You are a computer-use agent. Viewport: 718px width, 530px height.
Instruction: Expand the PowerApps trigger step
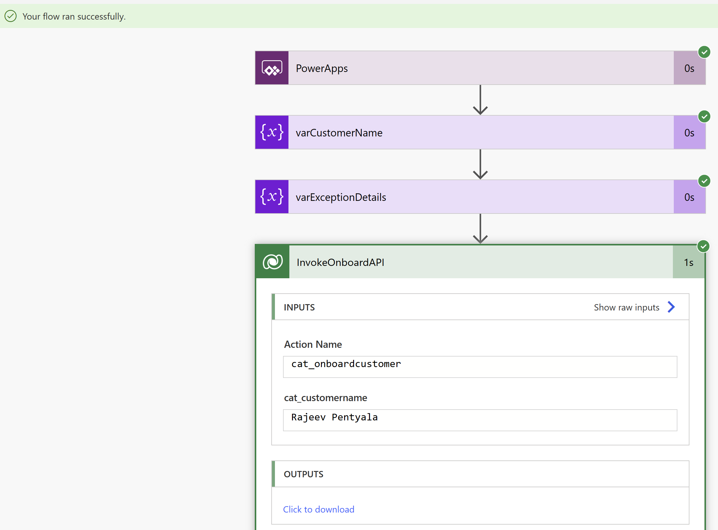pyautogui.click(x=481, y=68)
